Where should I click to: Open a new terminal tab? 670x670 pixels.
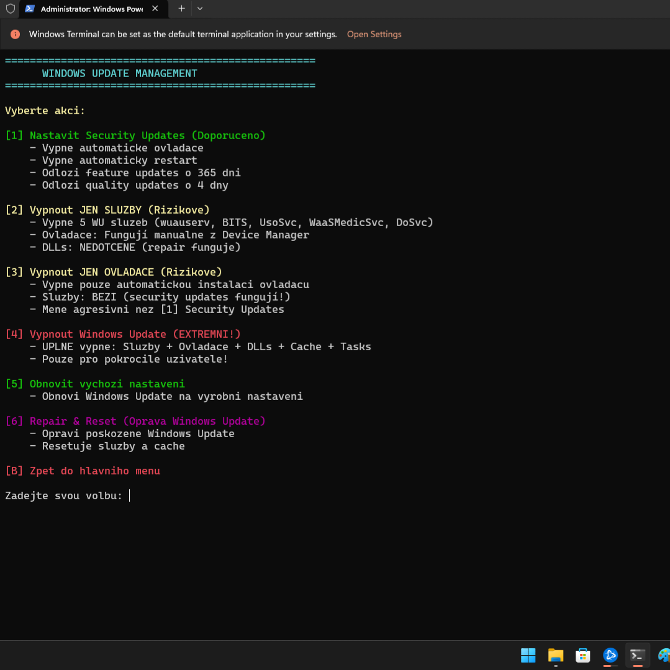[181, 9]
